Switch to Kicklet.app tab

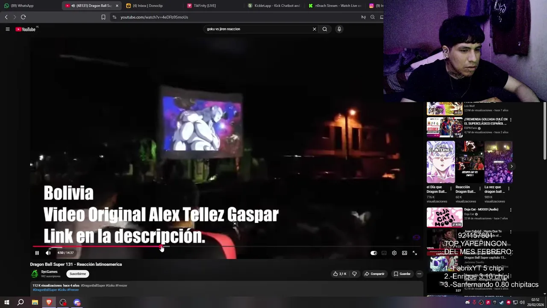coord(273,6)
